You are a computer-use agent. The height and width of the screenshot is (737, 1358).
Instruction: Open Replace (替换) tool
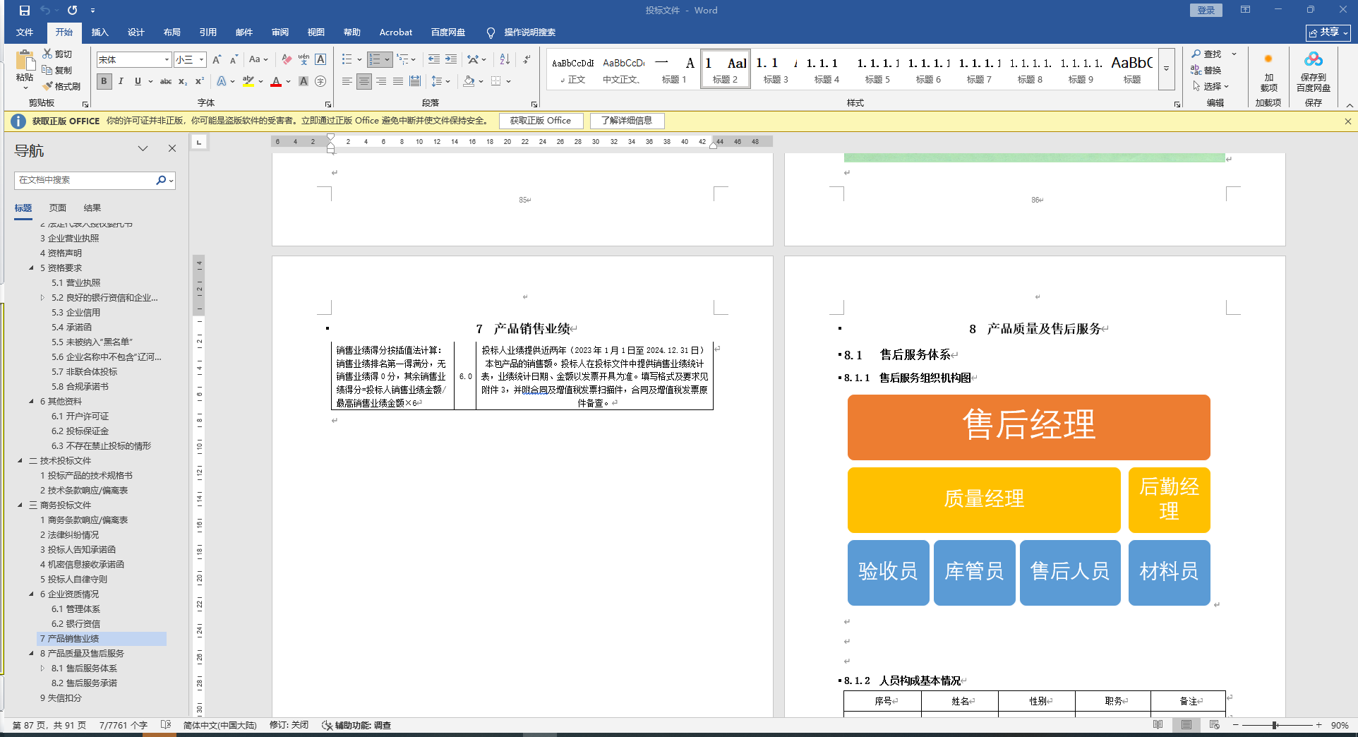(x=1207, y=70)
